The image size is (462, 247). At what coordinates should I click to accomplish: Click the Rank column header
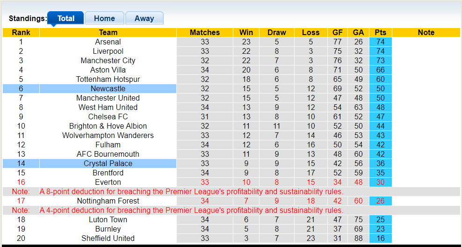pos(21,32)
